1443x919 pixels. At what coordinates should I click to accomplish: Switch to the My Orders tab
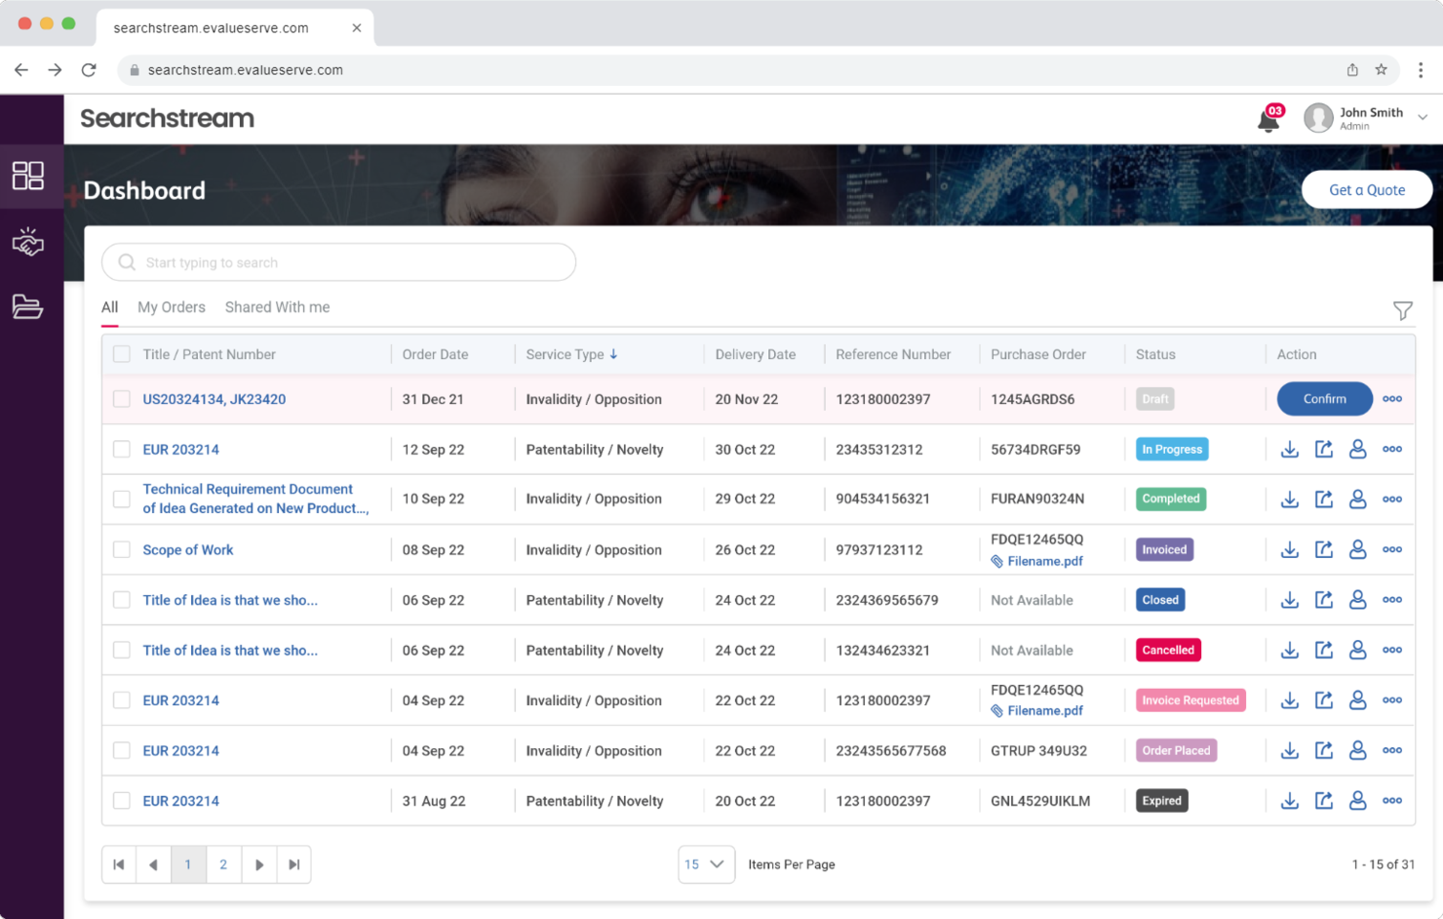[172, 307]
